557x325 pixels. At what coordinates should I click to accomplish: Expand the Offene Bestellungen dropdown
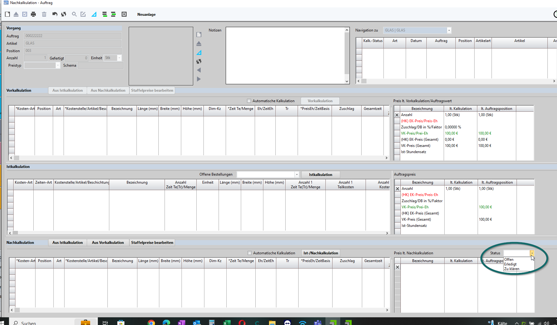(296, 175)
